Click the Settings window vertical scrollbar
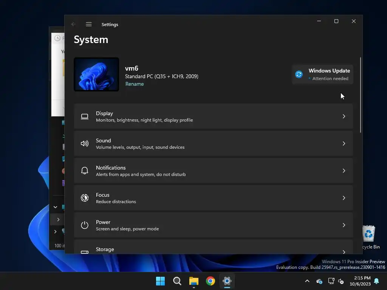Viewport: 387px width, 290px height. click(x=360, y=95)
